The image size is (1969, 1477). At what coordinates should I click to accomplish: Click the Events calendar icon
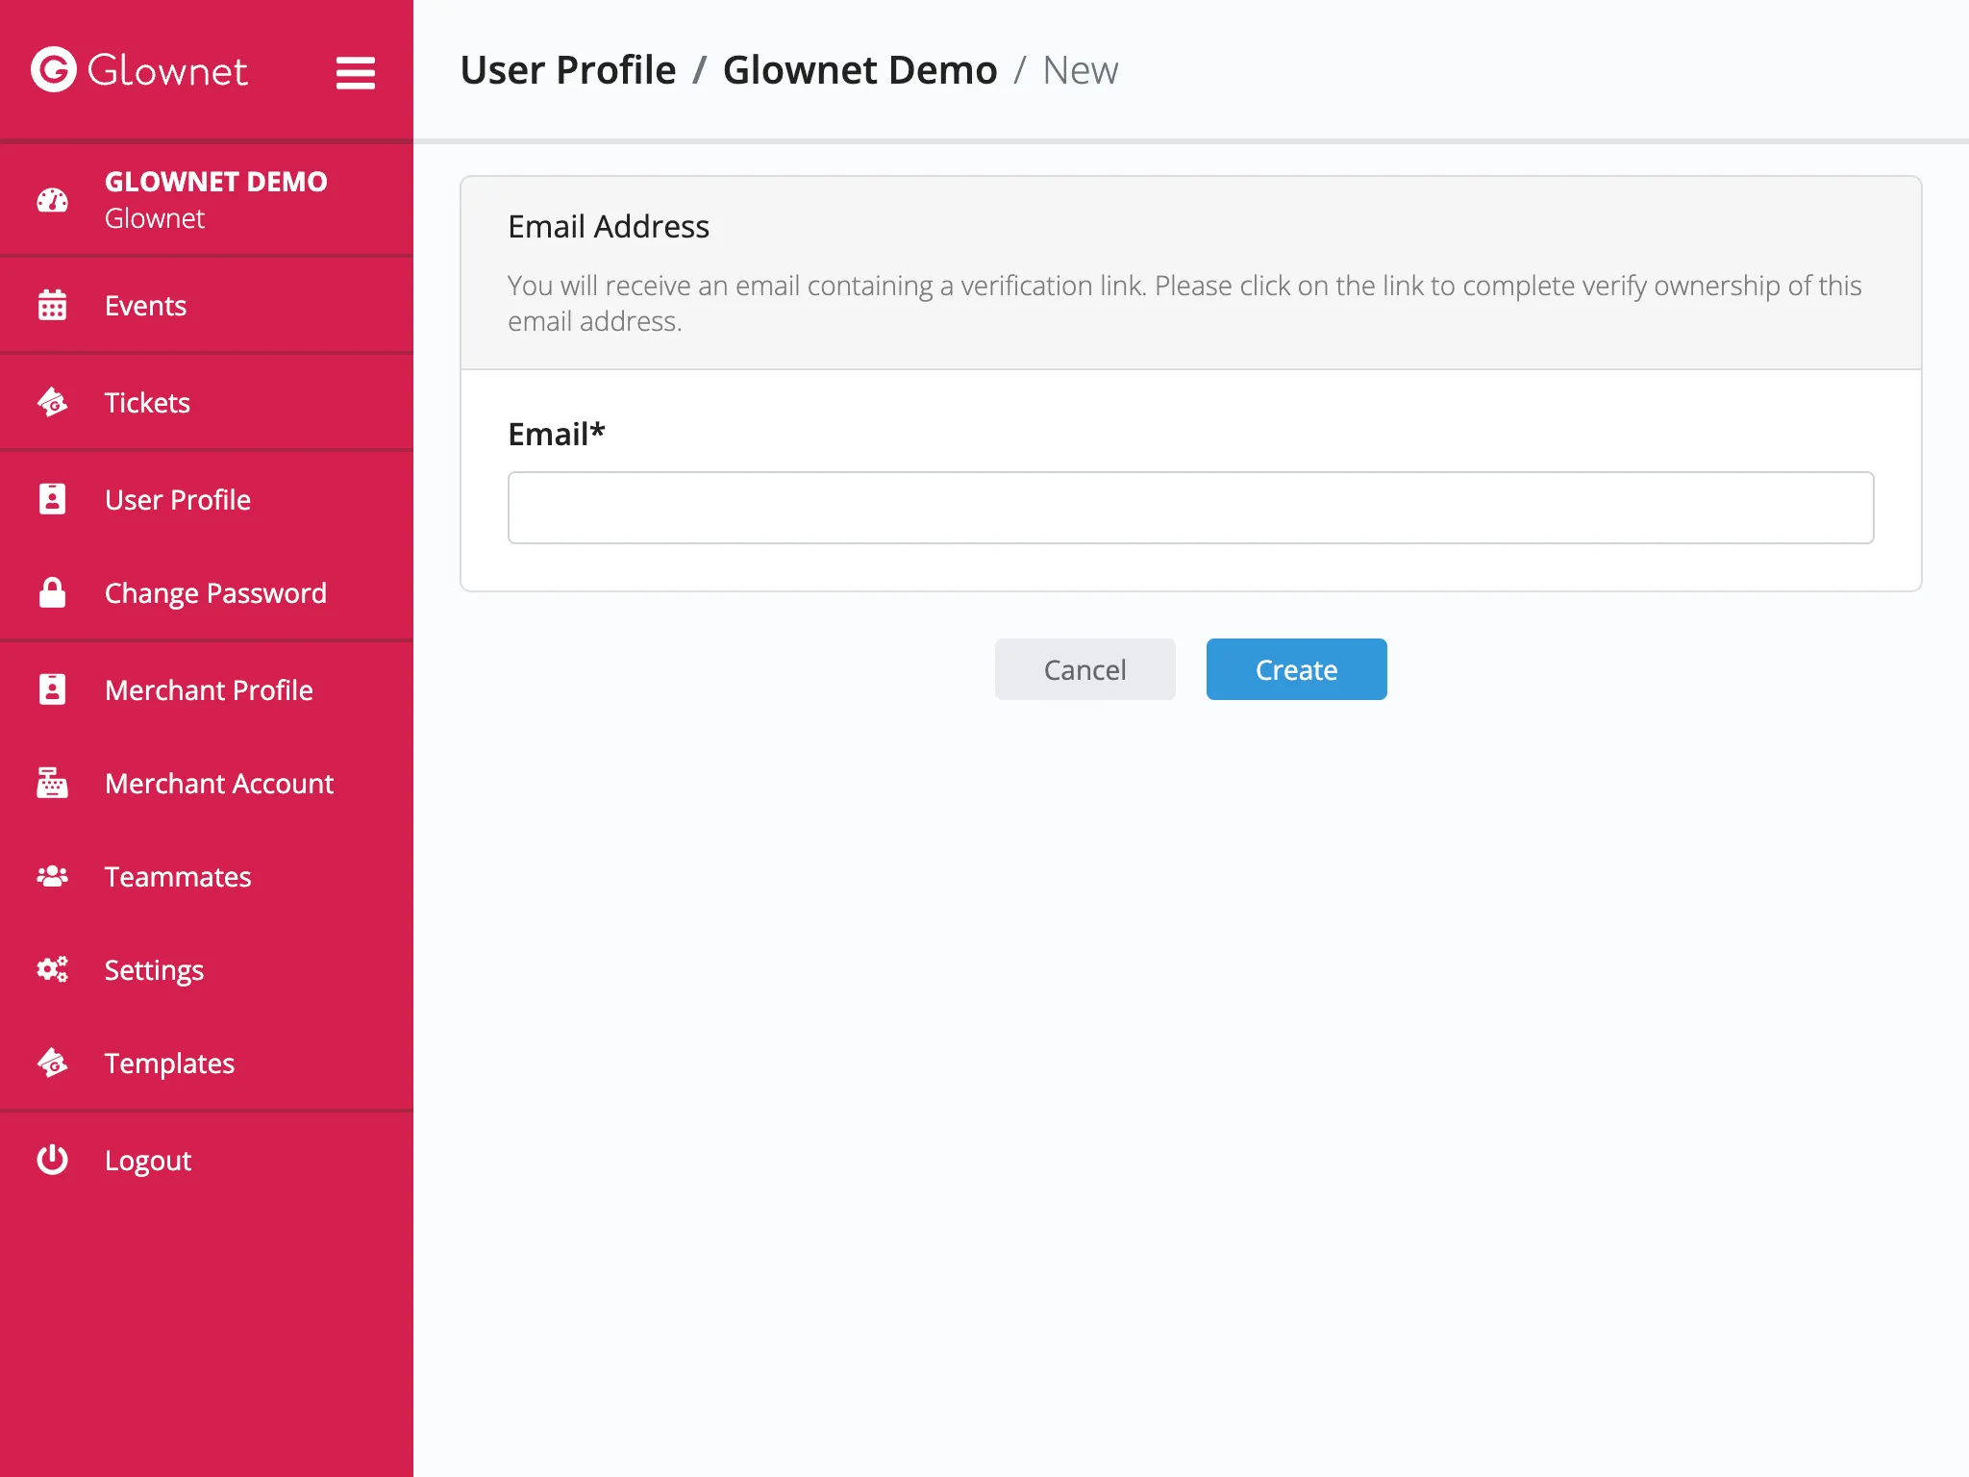pyautogui.click(x=52, y=305)
